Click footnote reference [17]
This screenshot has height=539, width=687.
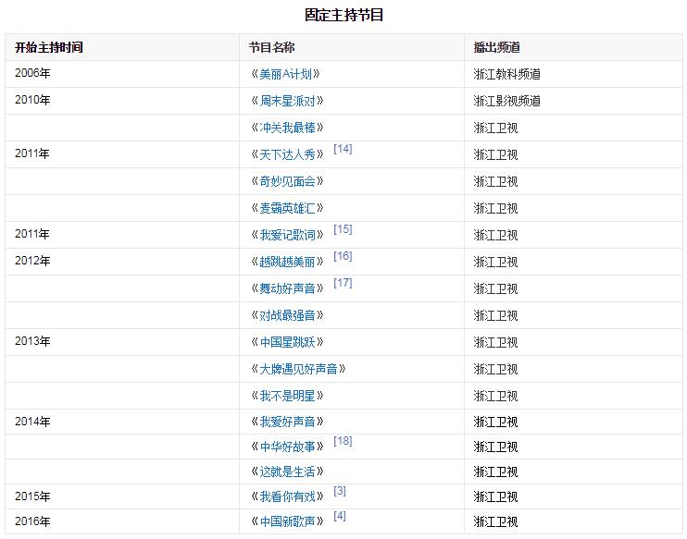[x=343, y=283]
